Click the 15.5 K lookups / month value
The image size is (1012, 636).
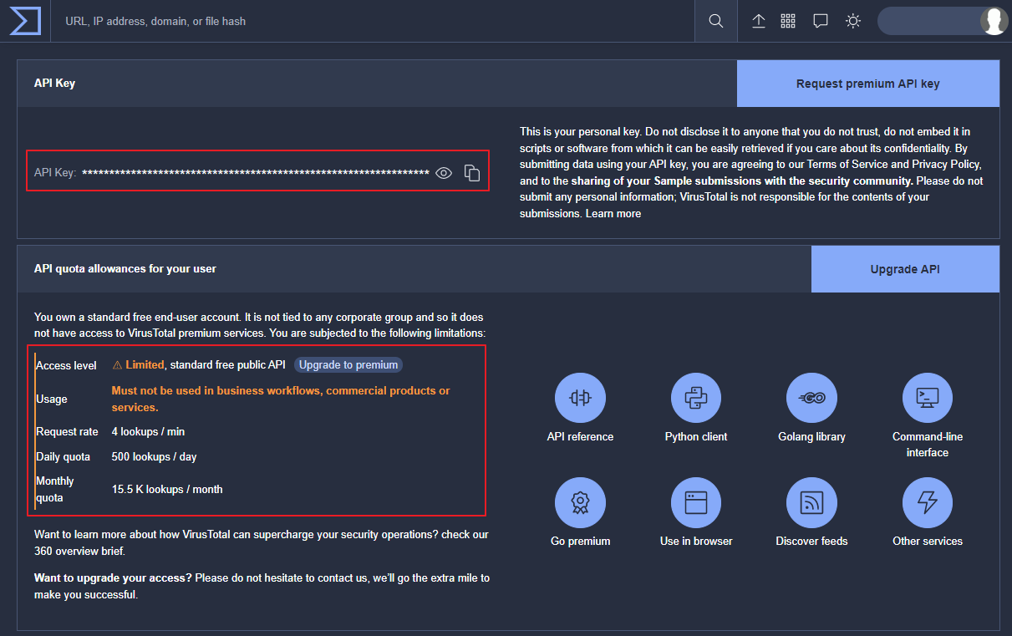coord(167,490)
